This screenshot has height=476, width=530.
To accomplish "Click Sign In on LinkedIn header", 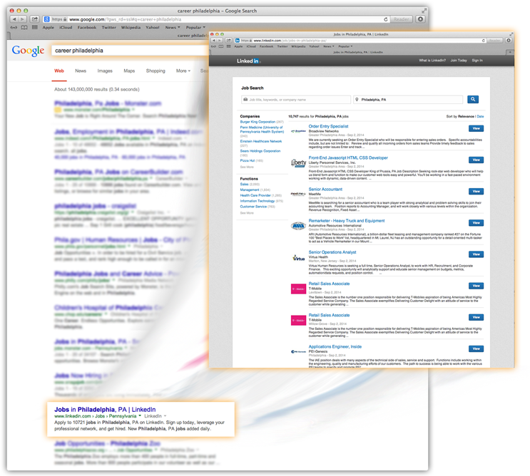I will pyautogui.click(x=477, y=61).
